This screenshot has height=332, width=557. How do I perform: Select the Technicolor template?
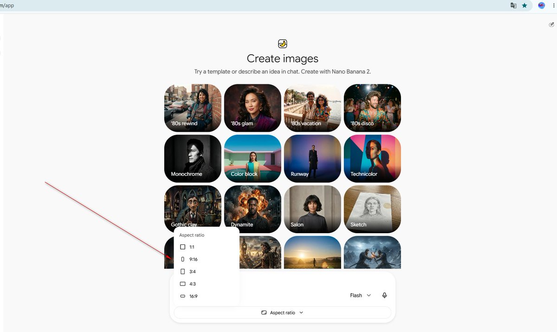click(372, 159)
